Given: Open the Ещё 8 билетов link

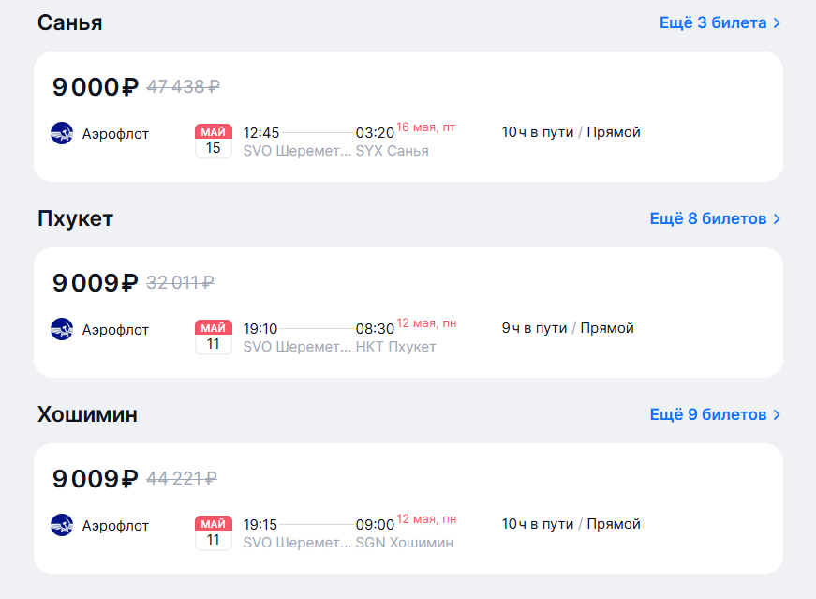Looking at the screenshot, I should point(708,219).
